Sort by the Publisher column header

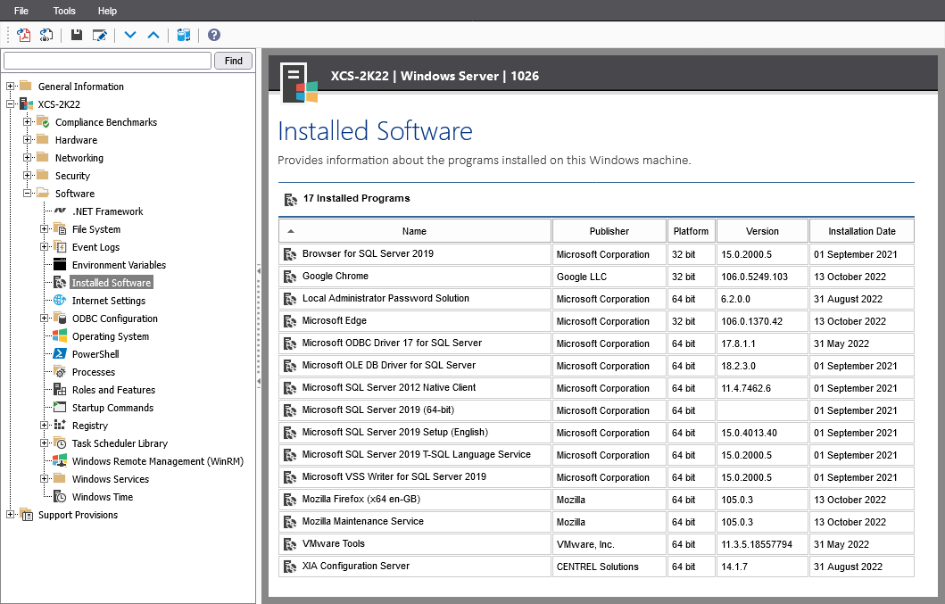coord(609,231)
